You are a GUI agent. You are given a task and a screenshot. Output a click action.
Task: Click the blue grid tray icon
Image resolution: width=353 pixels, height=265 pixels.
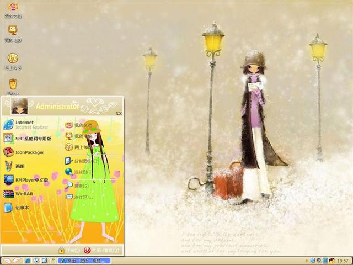[325, 261]
